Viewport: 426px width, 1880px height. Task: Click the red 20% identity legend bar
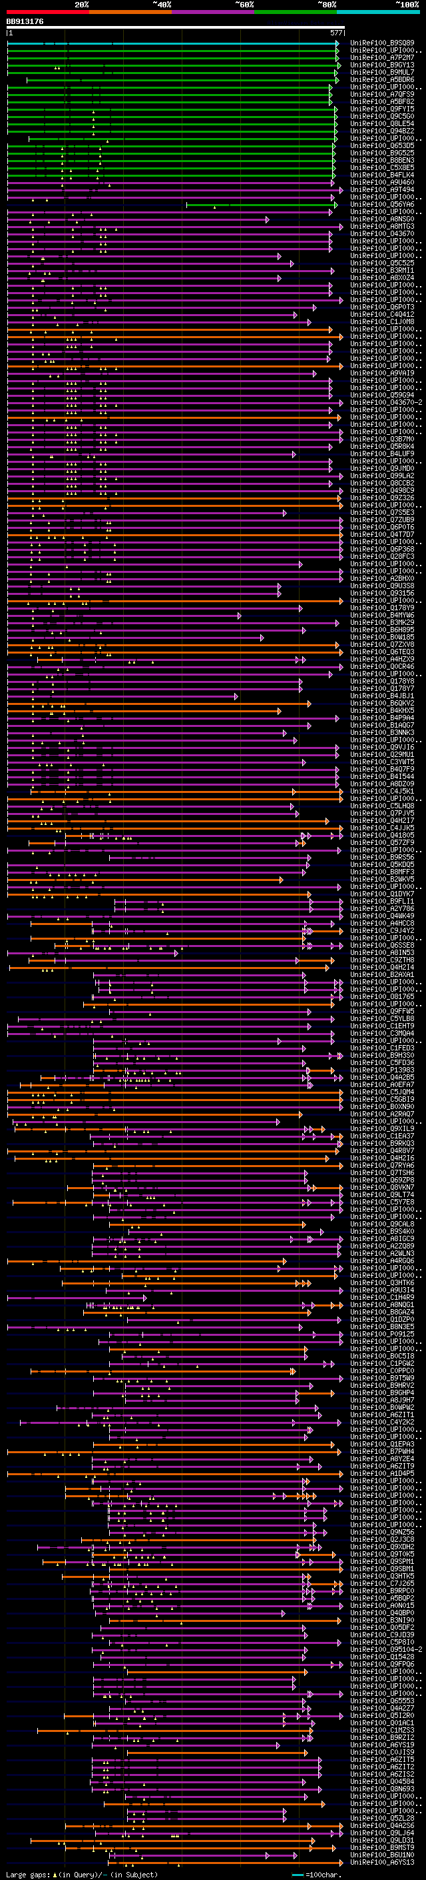(47, 13)
